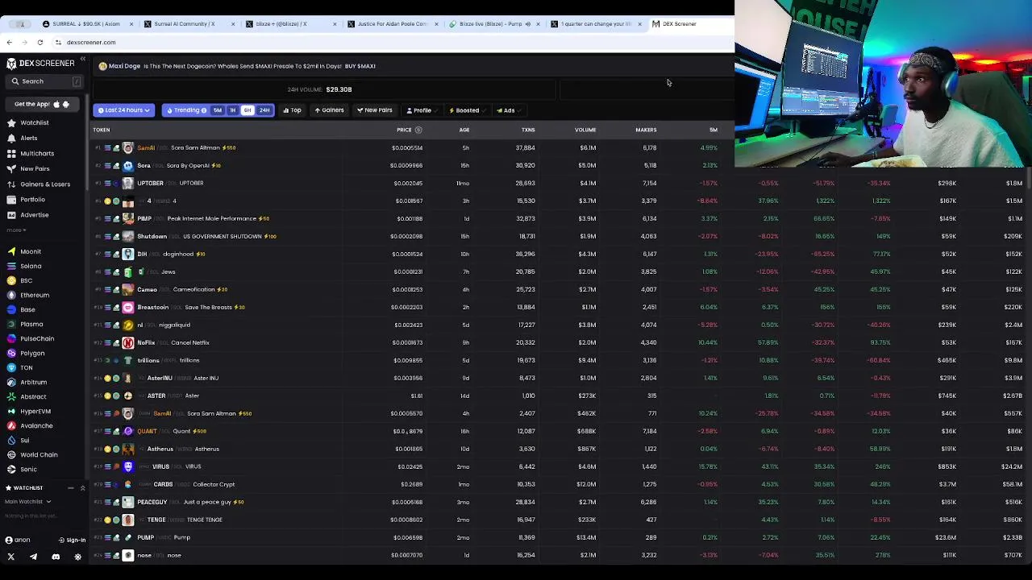1032x580 pixels.
Task: Select the HyperEVM chain icon
Action: click(x=11, y=411)
